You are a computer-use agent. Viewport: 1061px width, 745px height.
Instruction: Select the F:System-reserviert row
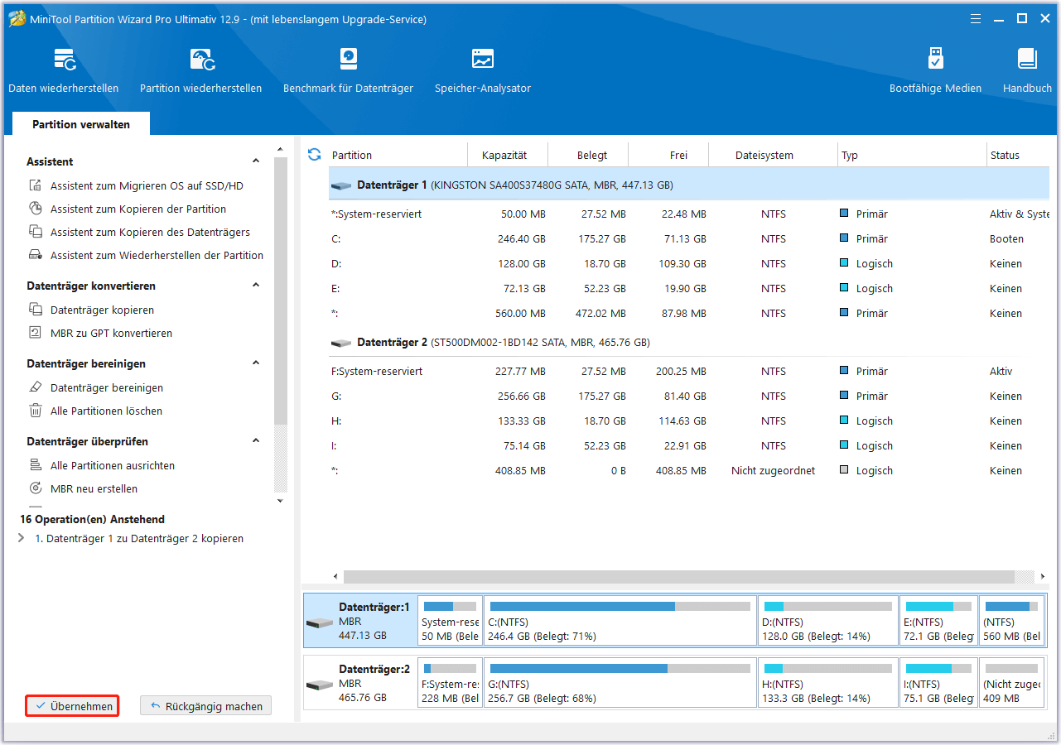[689, 372]
